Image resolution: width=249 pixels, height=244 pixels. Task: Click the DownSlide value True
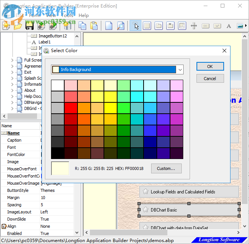tap(45, 219)
